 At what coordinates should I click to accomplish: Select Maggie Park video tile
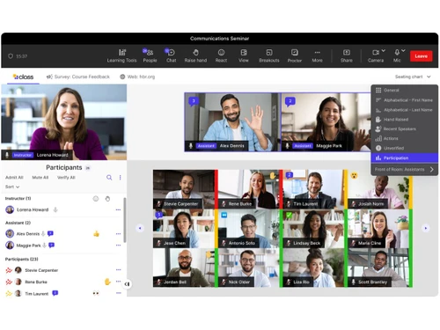coord(326,122)
